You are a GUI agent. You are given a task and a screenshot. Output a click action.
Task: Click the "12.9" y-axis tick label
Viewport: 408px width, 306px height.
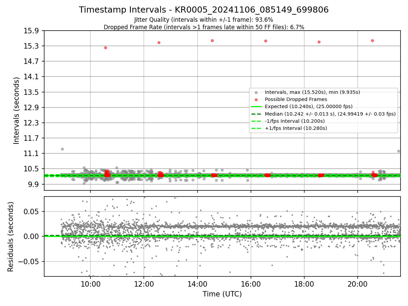coord(31,107)
